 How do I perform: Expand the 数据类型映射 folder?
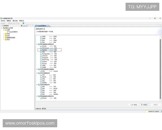[x=4, y=37]
